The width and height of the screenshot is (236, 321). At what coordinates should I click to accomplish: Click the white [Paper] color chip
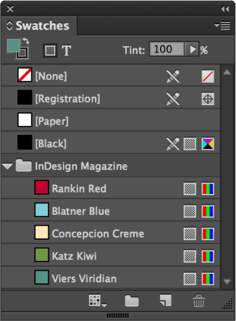pyautogui.click(x=25, y=120)
